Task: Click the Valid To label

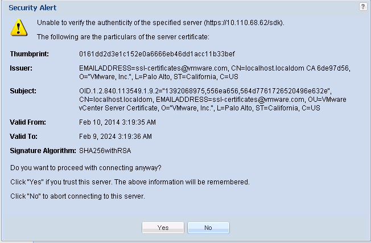Action: [24, 137]
